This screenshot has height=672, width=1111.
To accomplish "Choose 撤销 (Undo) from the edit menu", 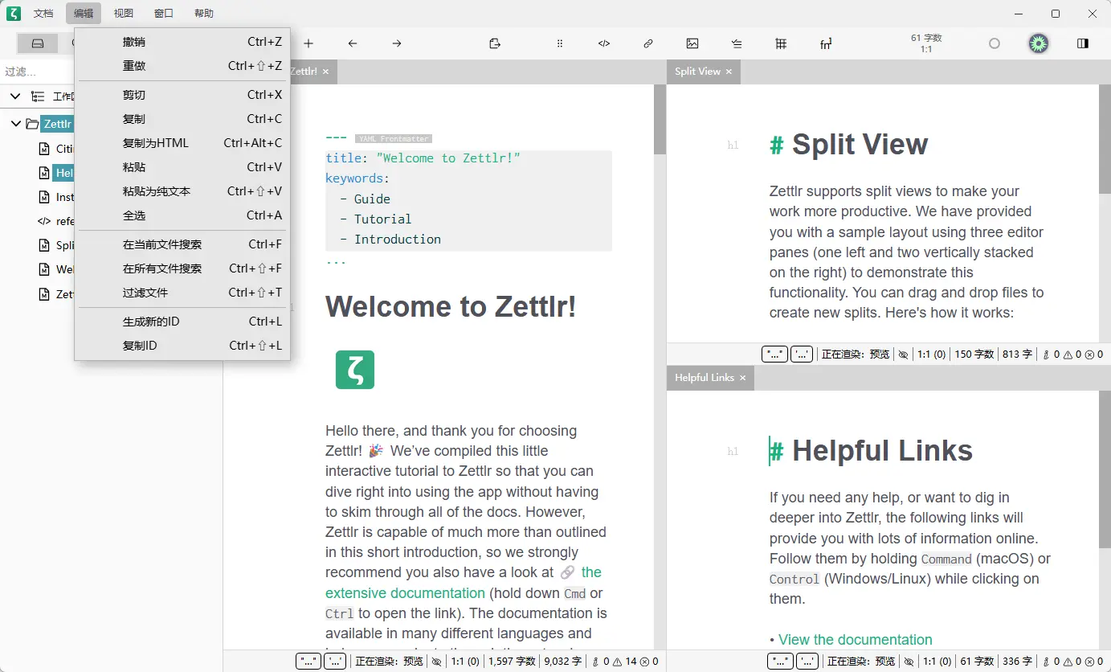I will click(x=182, y=42).
